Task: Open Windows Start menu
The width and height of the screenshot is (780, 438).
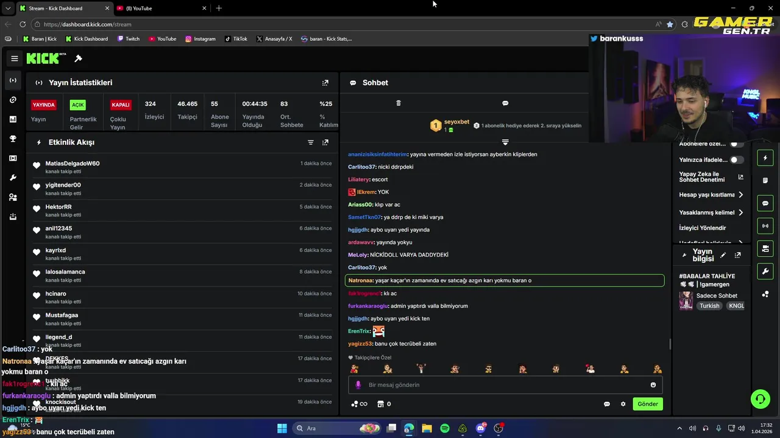Action: tap(282, 428)
